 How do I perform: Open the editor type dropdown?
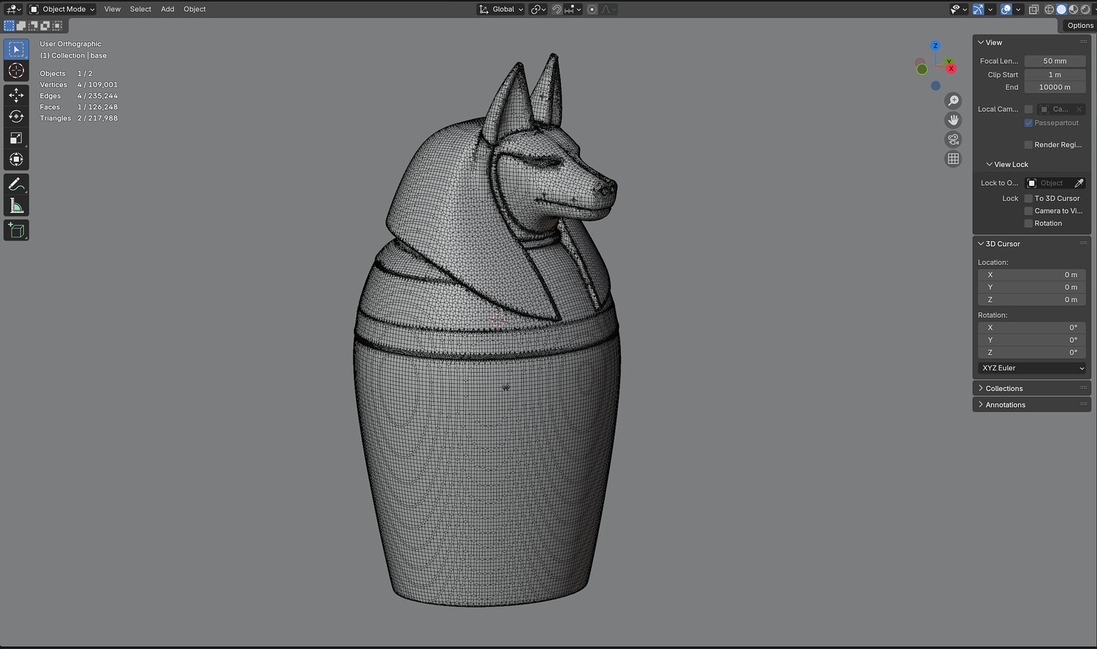click(13, 10)
